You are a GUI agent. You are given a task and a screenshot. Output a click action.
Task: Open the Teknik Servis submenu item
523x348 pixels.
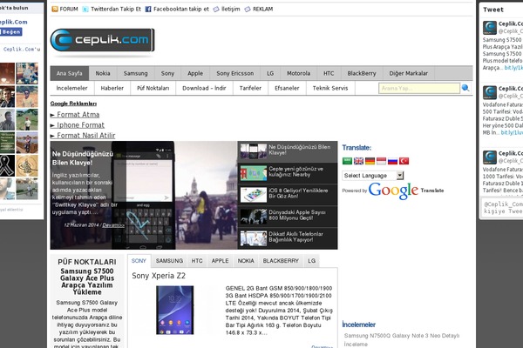point(330,88)
